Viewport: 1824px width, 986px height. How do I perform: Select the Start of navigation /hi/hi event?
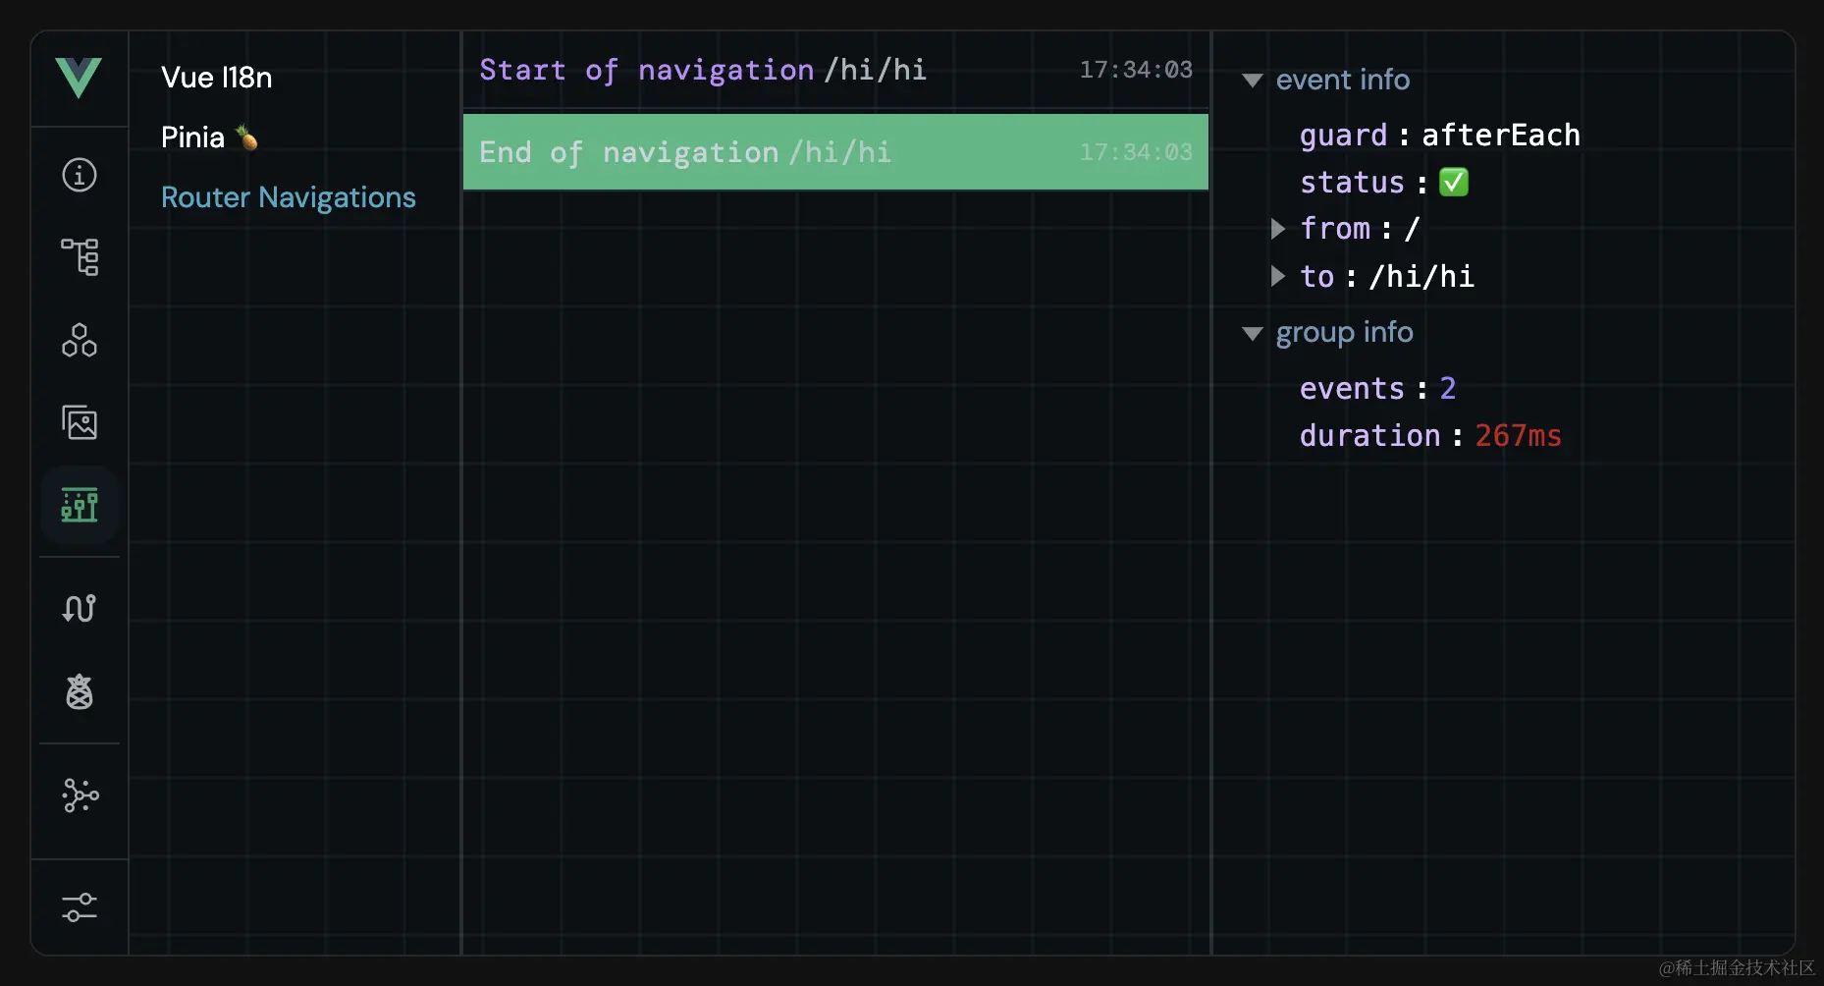[702, 70]
